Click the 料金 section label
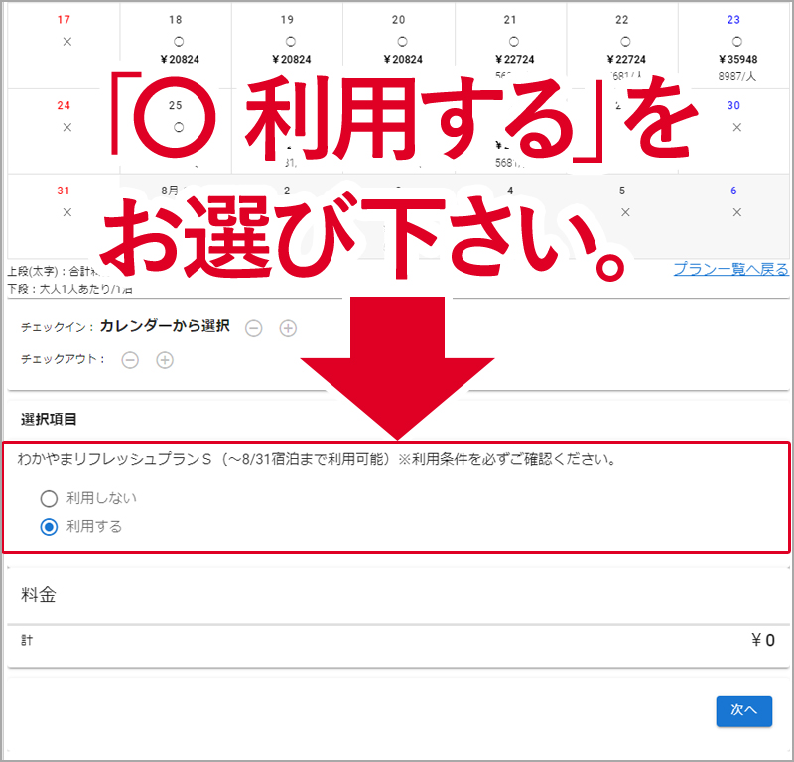This screenshot has height=762, width=794. click(39, 595)
